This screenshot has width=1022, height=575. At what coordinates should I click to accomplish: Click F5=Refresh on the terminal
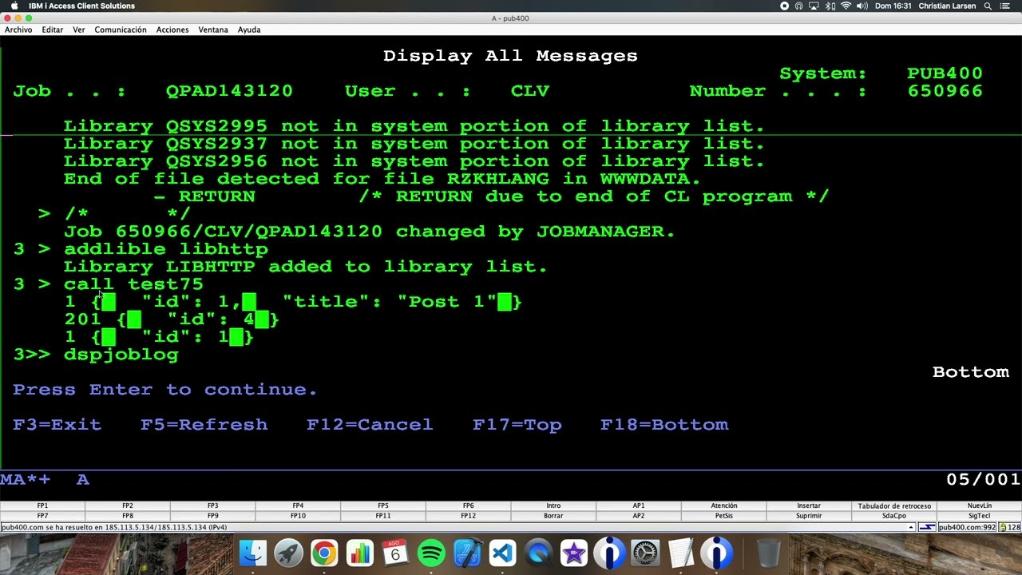point(204,425)
